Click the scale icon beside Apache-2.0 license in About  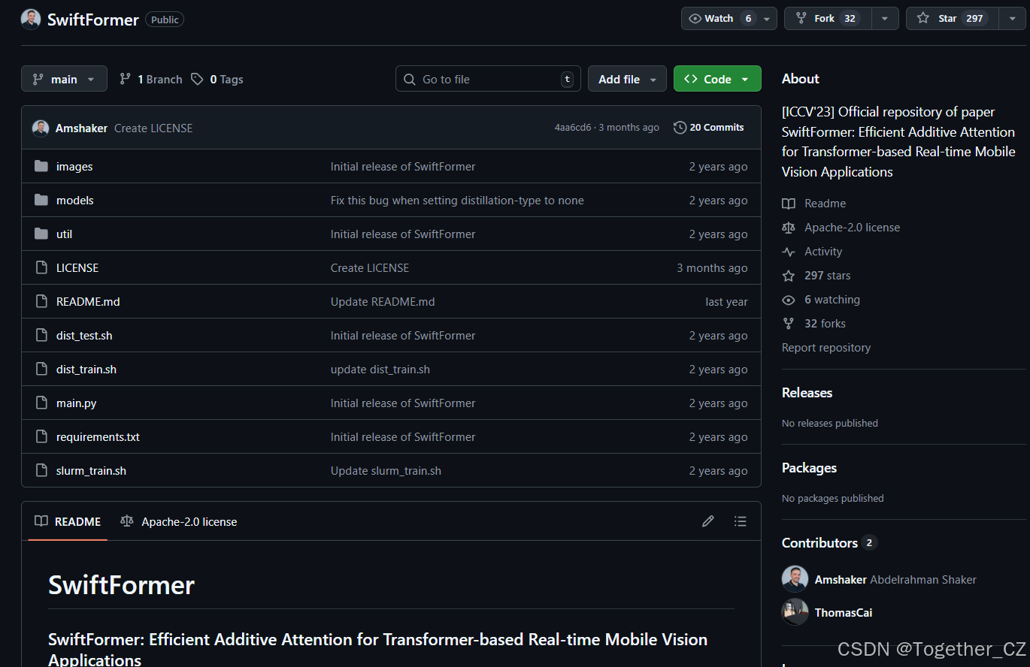pyautogui.click(x=789, y=228)
